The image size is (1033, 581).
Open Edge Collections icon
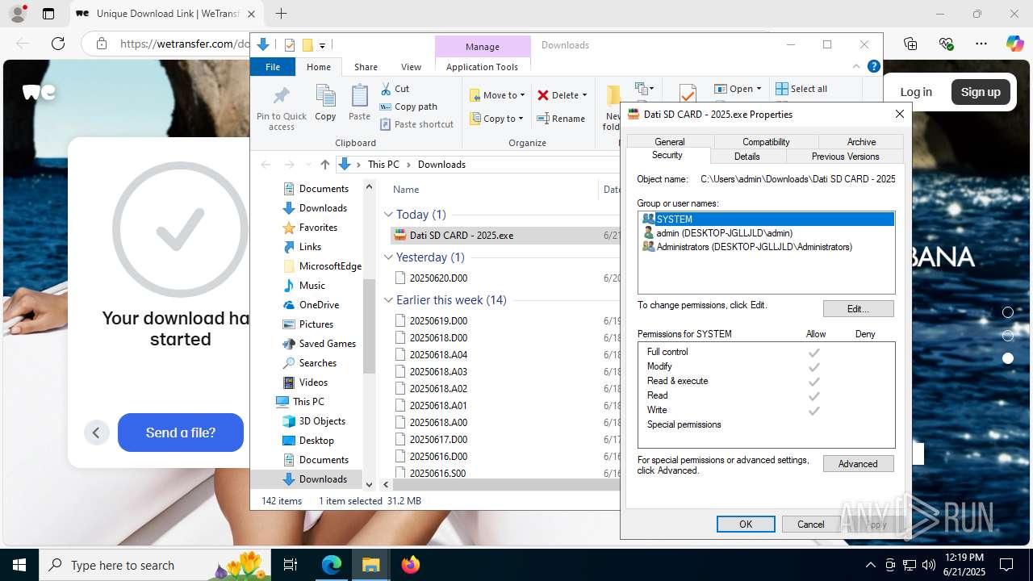(910, 44)
